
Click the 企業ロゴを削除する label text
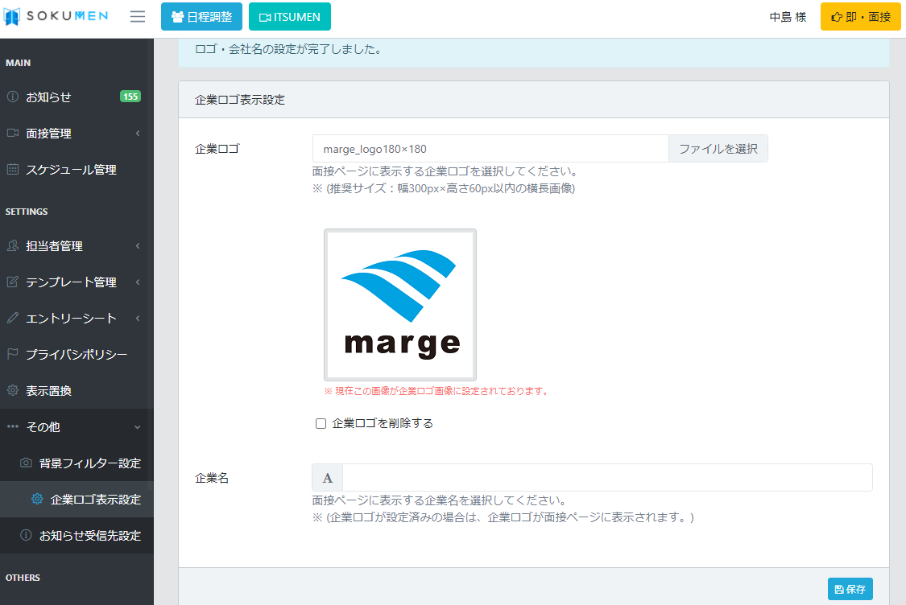tap(383, 424)
